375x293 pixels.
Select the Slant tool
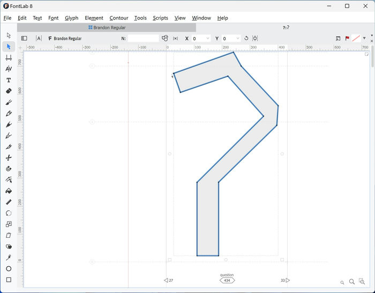(9, 235)
